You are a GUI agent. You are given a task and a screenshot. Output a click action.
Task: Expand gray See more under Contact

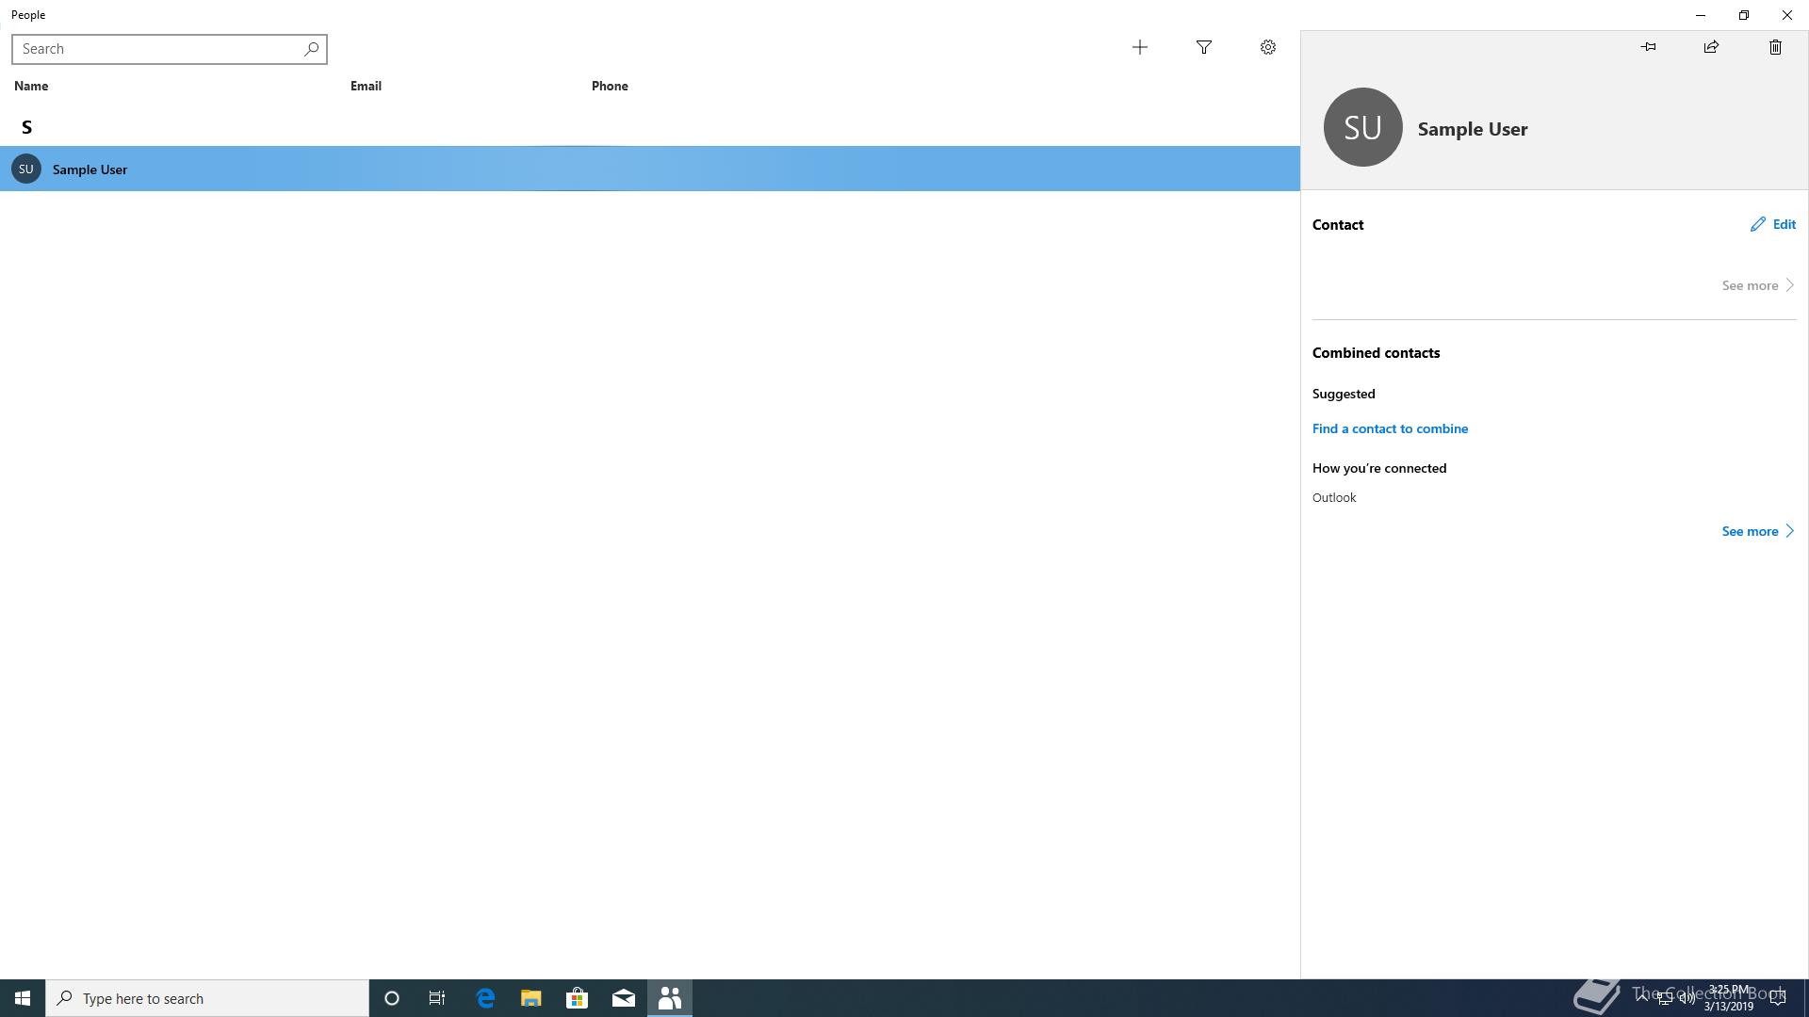tap(1757, 285)
